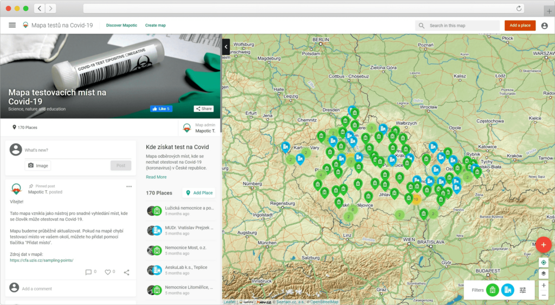555x305 pixels.
Task: Open the hamburger menu
Action: click(12, 25)
